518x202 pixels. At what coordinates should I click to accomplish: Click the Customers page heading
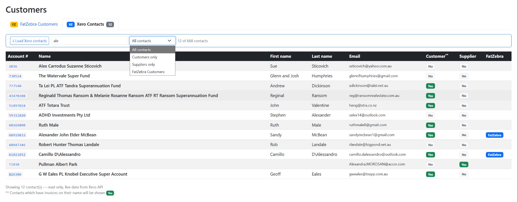coord(26,10)
